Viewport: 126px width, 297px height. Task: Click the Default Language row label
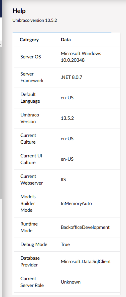tap(30, 98)
